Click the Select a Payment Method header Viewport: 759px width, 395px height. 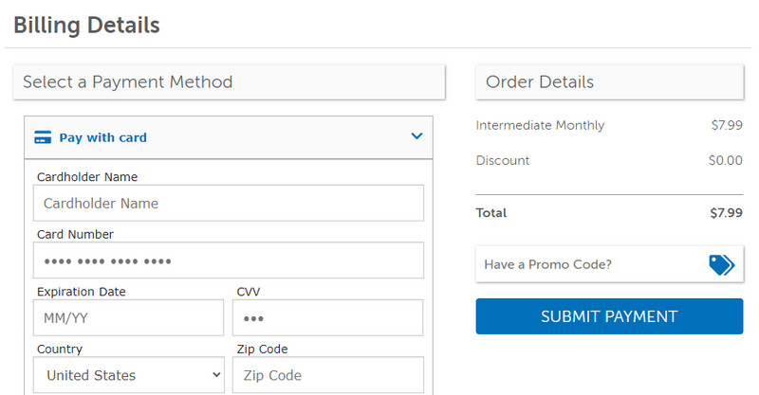[x=127, y=82]
